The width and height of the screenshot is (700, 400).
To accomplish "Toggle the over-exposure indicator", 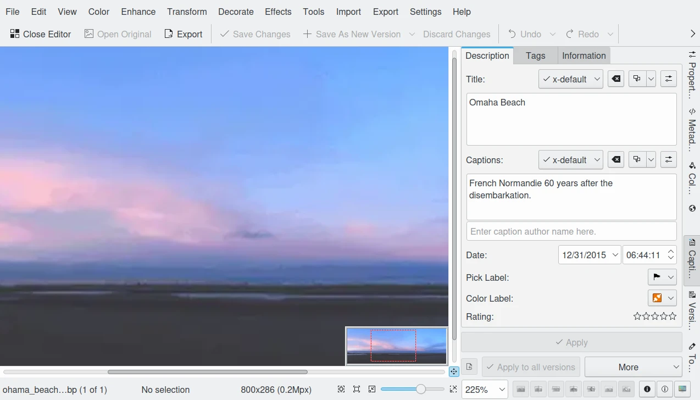I will point(665,389).
